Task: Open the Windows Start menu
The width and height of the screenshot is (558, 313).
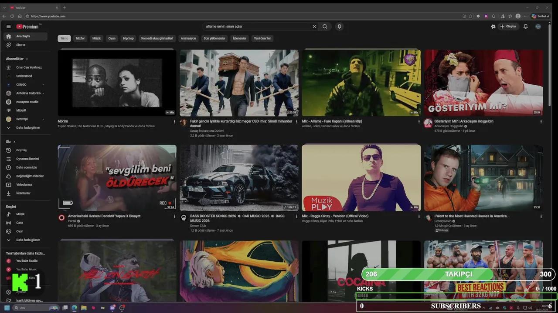Action: [x=7, y=308]
